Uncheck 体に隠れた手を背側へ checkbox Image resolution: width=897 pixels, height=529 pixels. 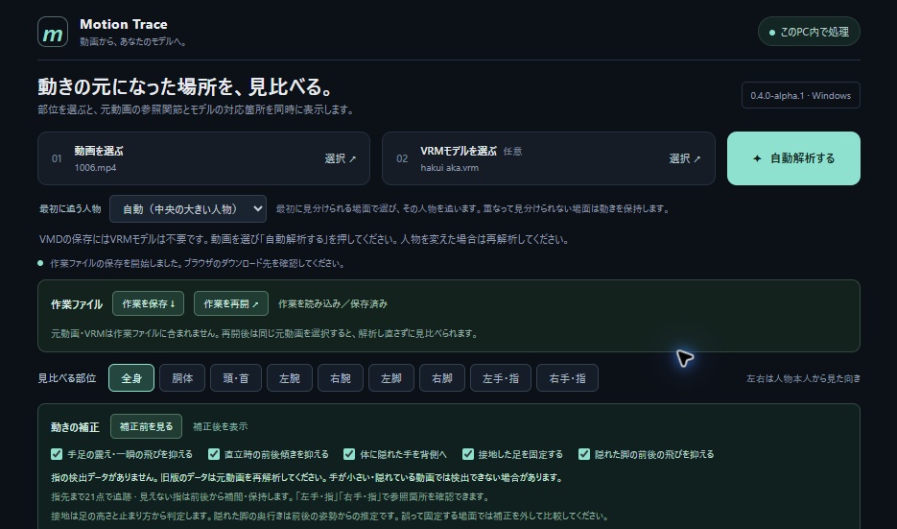[x=349, y=454]
